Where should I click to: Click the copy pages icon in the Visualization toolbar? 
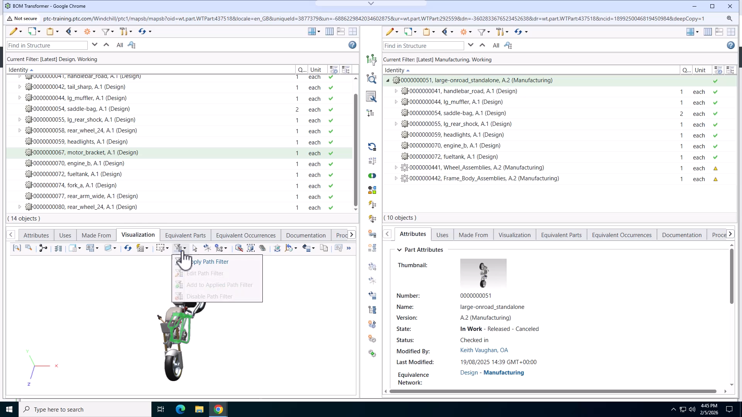[x=324, y=248]
